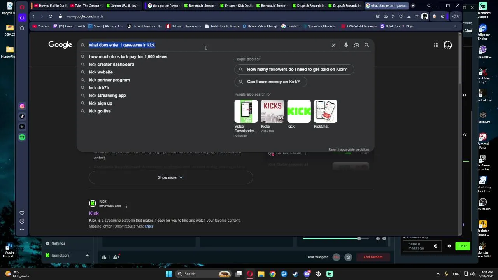Open the Translate bookmark
This screenshot has height=280, width=498.
pos(290,26)
